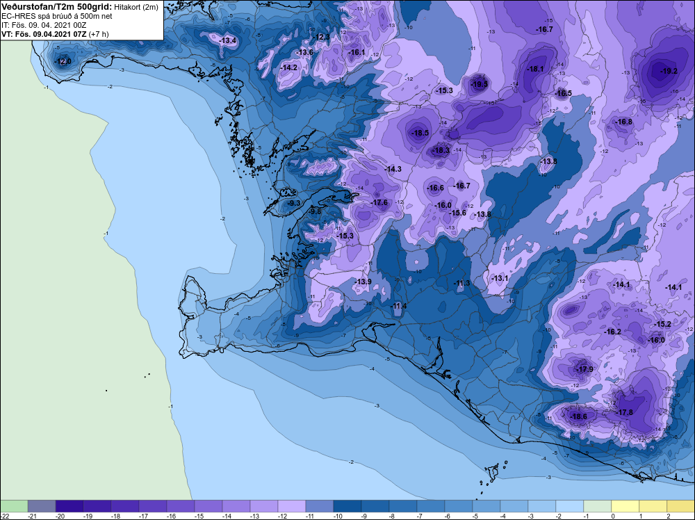Select the -15.2 temperature label
Viewport: 695px width, 520px height.
click(x=662, y=324)
